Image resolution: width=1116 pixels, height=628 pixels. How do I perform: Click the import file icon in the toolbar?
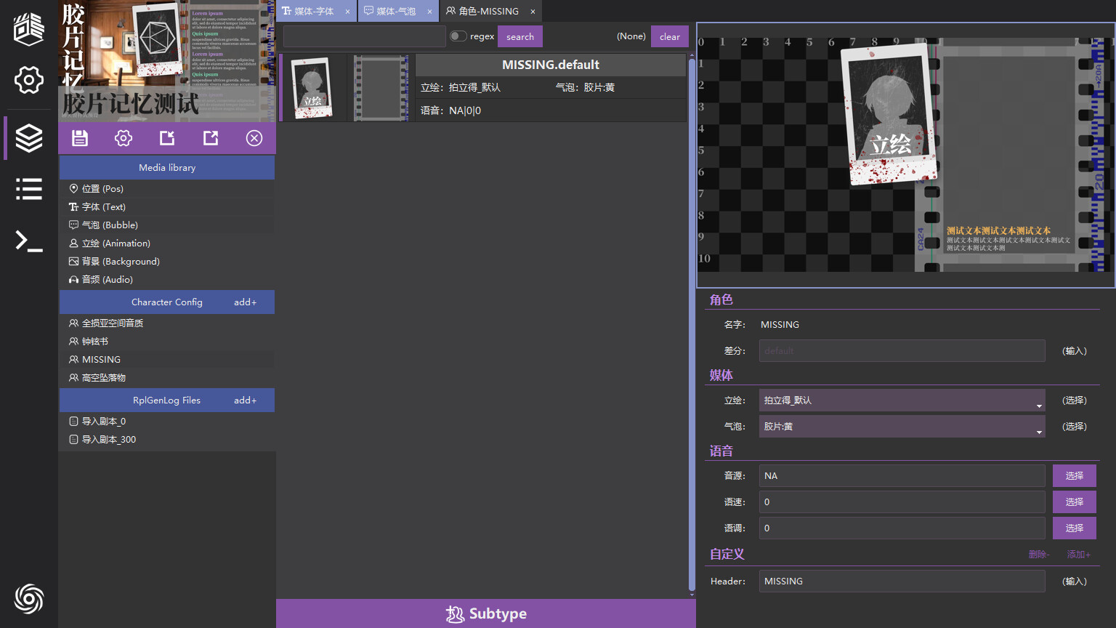click(x=166, y=138)
